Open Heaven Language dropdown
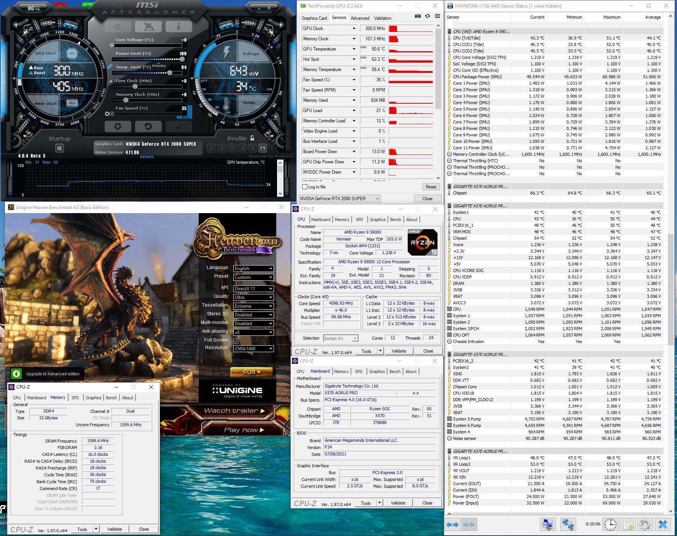Viewport: 677px width, 536px height. [253, 268]
